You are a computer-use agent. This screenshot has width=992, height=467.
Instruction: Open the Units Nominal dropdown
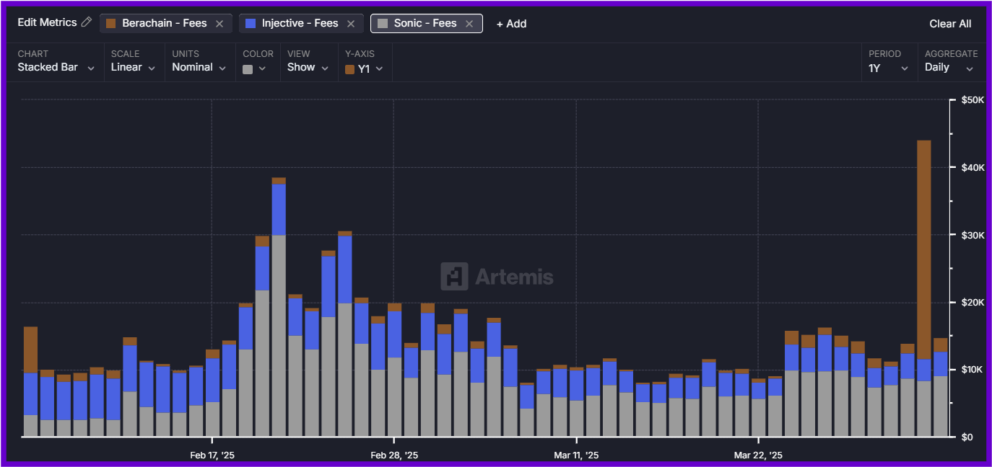[199, 68]
